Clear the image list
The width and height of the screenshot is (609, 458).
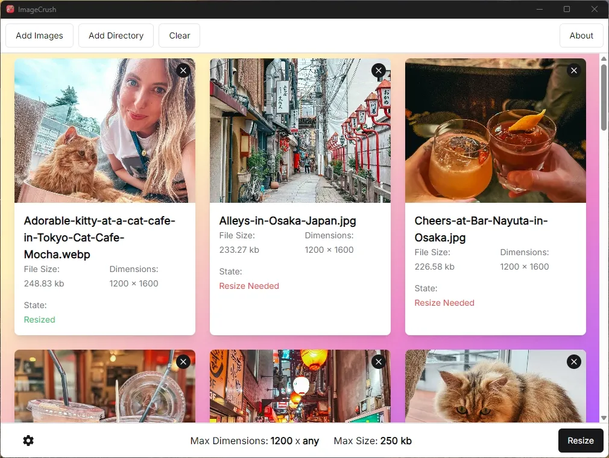click(180, 36)
